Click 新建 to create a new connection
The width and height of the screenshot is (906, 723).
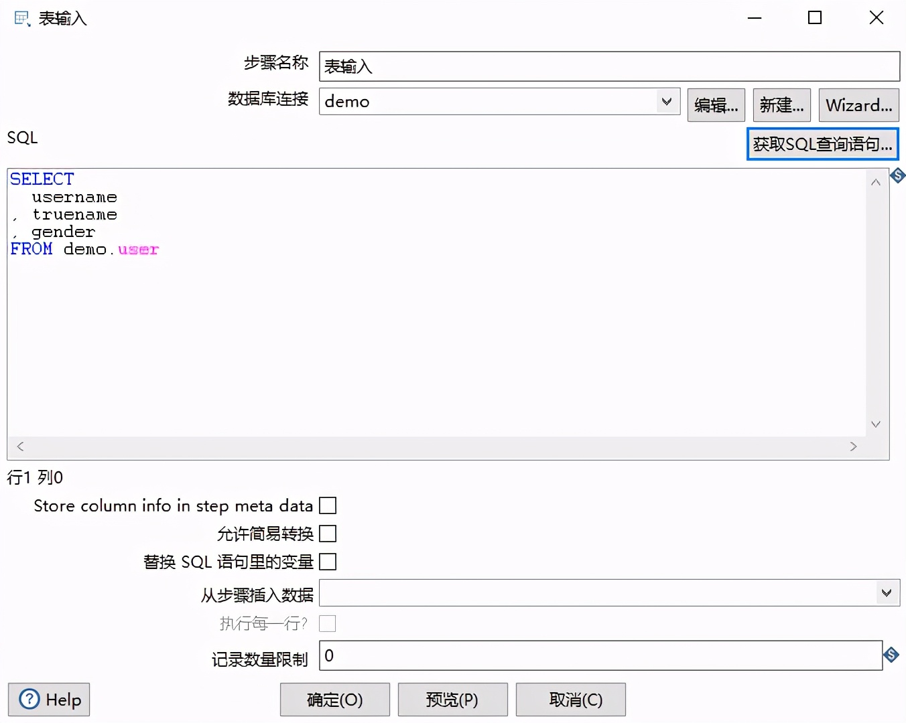[x=781, y=105]
